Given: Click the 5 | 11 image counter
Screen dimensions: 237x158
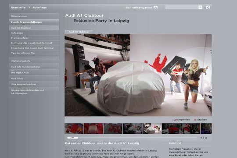Looking at the screenshot, I should [204, 138].
